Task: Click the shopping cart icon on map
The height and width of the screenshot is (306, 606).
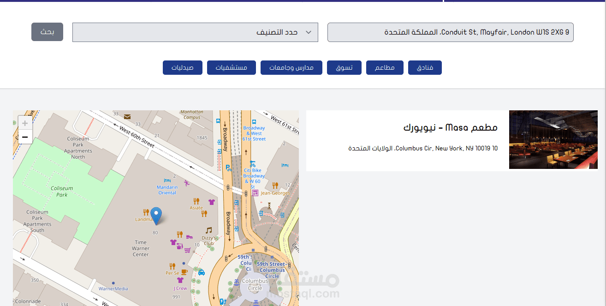Action: tap(188, 250)
